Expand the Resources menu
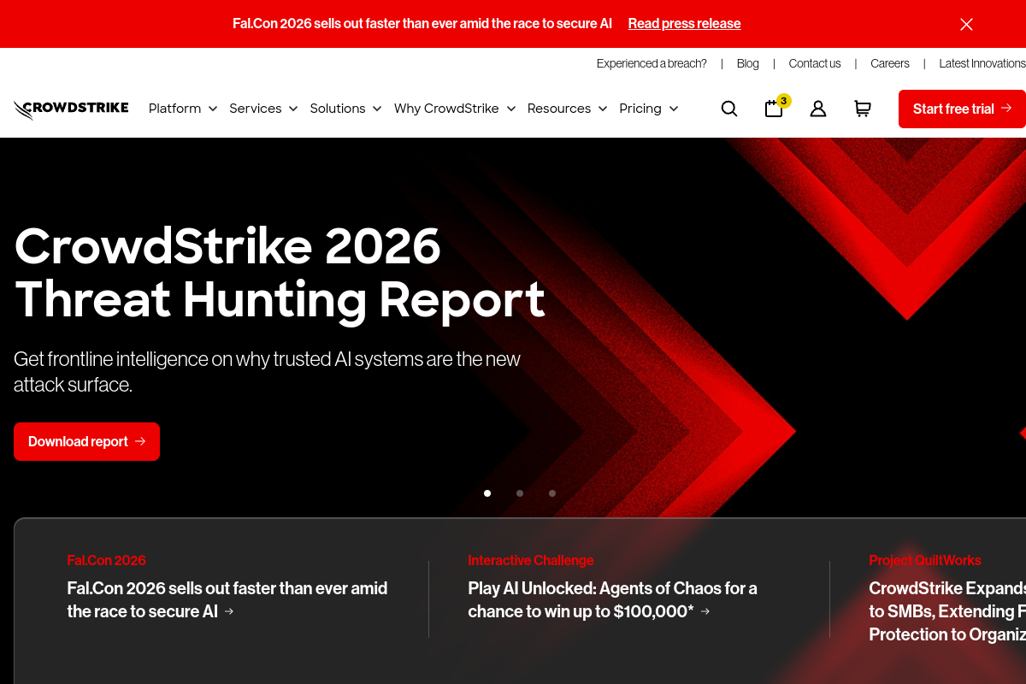Viewport: 1026px width, 684px height. point(568,109)
